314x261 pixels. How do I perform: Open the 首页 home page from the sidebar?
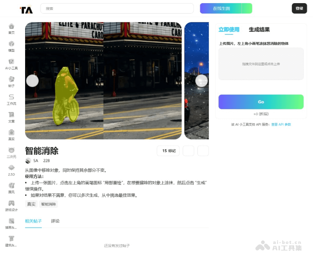(x=12, y=29)
